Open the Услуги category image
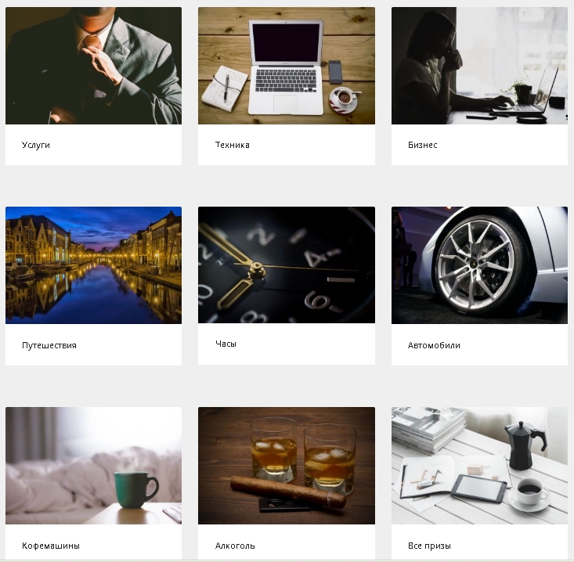This screenshot has height=562, width=574. click(93, 66)
